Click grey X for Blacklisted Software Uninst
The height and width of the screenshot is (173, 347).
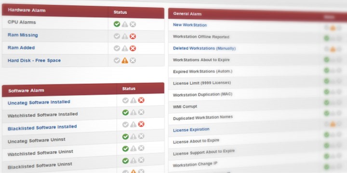[x=141, y=160]
